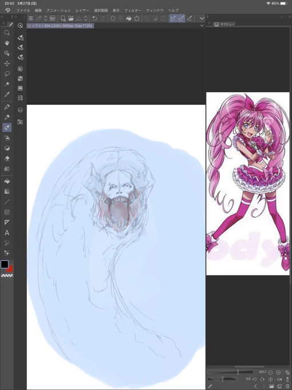Open the Clip Studio app logo menu
This screenshot has width=292, height=390.
pos(7,10)
